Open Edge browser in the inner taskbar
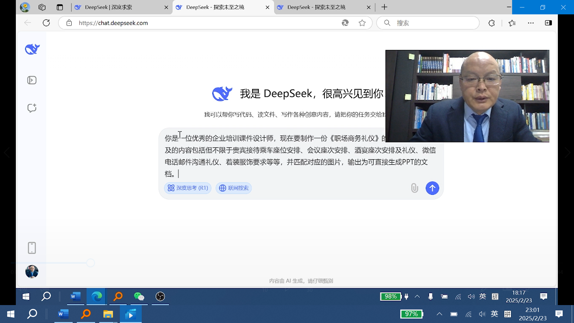Viewport: 574px width, 323px height. [x=96, y=296]
